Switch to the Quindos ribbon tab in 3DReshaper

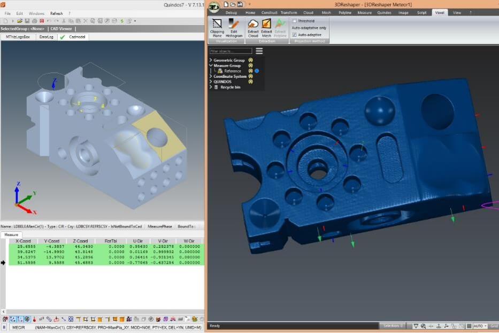(384, 13)
